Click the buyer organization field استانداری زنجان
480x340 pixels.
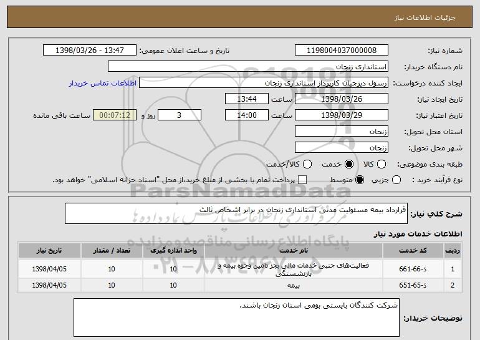point(248,67)
